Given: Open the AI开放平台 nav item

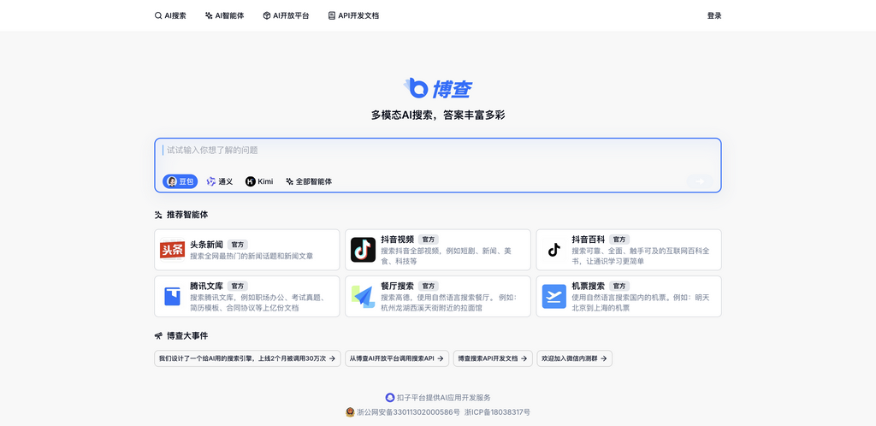Looking at the screenshot, I should coord(286,15).
